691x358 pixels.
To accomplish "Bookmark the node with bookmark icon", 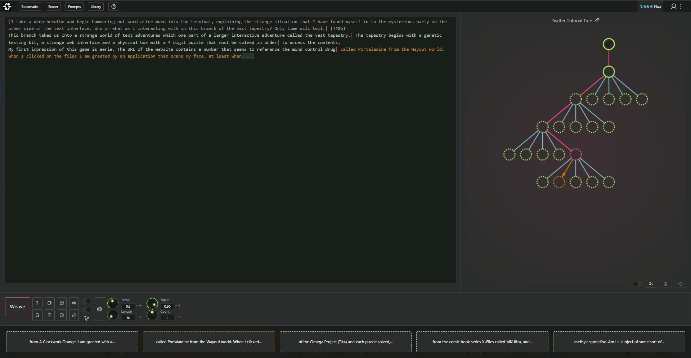I will [37, 315].
